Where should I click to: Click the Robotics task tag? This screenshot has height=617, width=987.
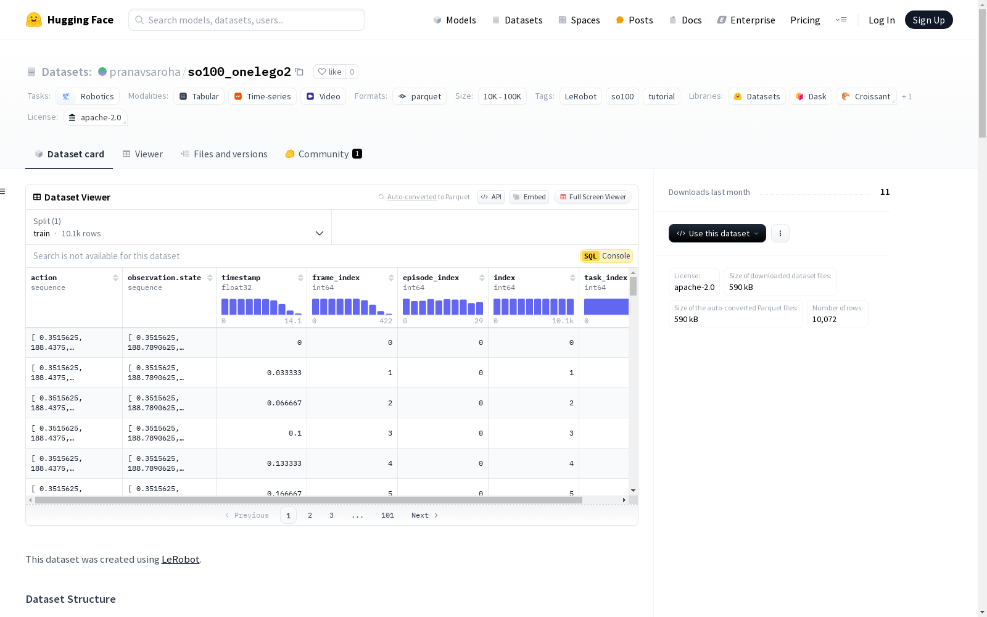tap(88, 96)
